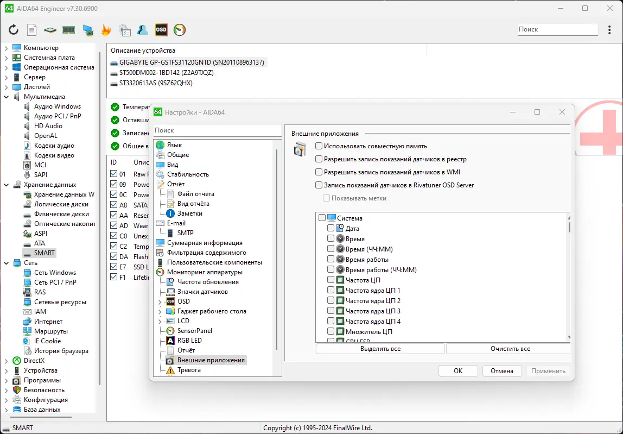Click Выделить все button
Screen dimensions: 623x434
click(x=380, y=349)
